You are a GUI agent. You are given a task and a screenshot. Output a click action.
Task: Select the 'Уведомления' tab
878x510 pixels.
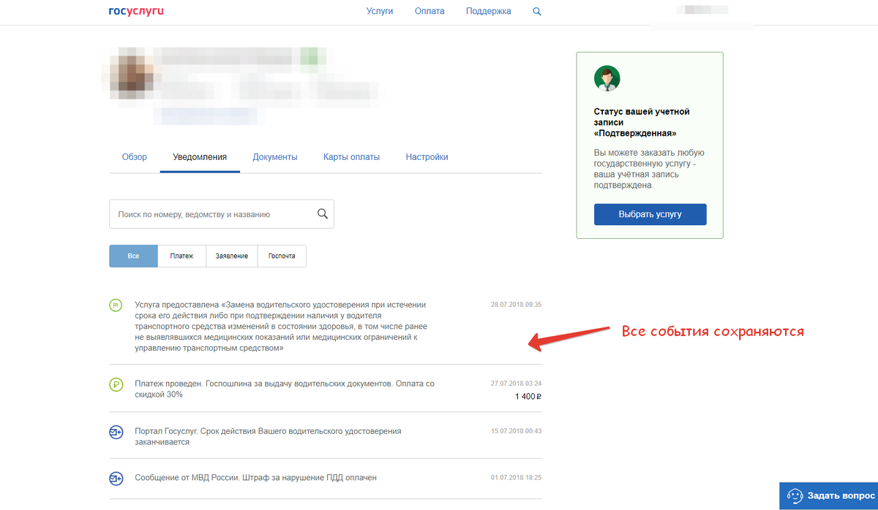[x=200, y=157]
